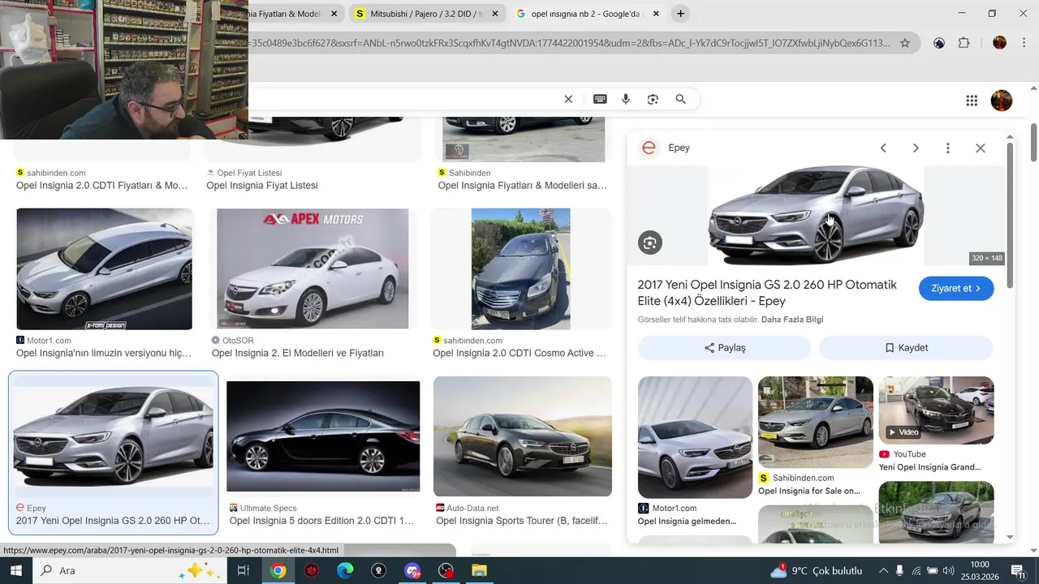This screenshot has width=1039, height=584.
Task: Open the notification center icon
Action: (x=1016, y=571)
